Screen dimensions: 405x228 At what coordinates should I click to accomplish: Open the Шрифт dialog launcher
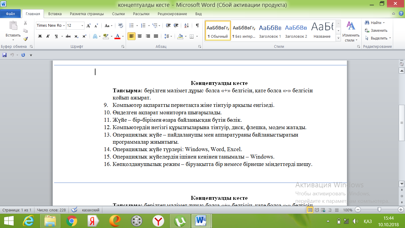[123, 47]
